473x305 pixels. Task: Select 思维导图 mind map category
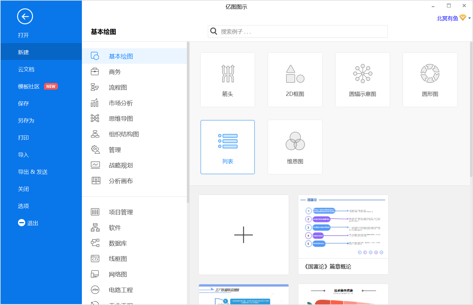click(x=121, y=119)
